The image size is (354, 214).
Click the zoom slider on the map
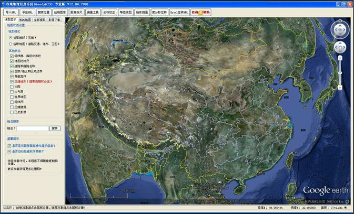pos(340,72)
